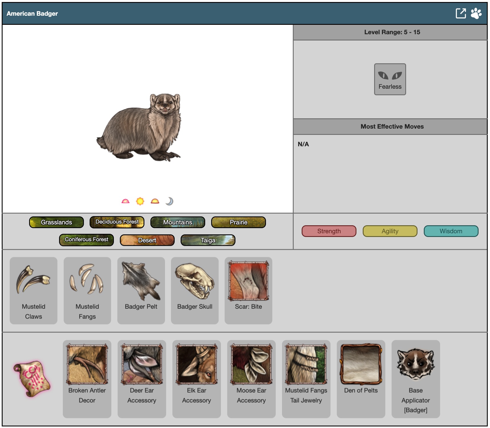Click the yellow sun day icon
The width and height of the screenshot is (490, 428).
[140, 201]
